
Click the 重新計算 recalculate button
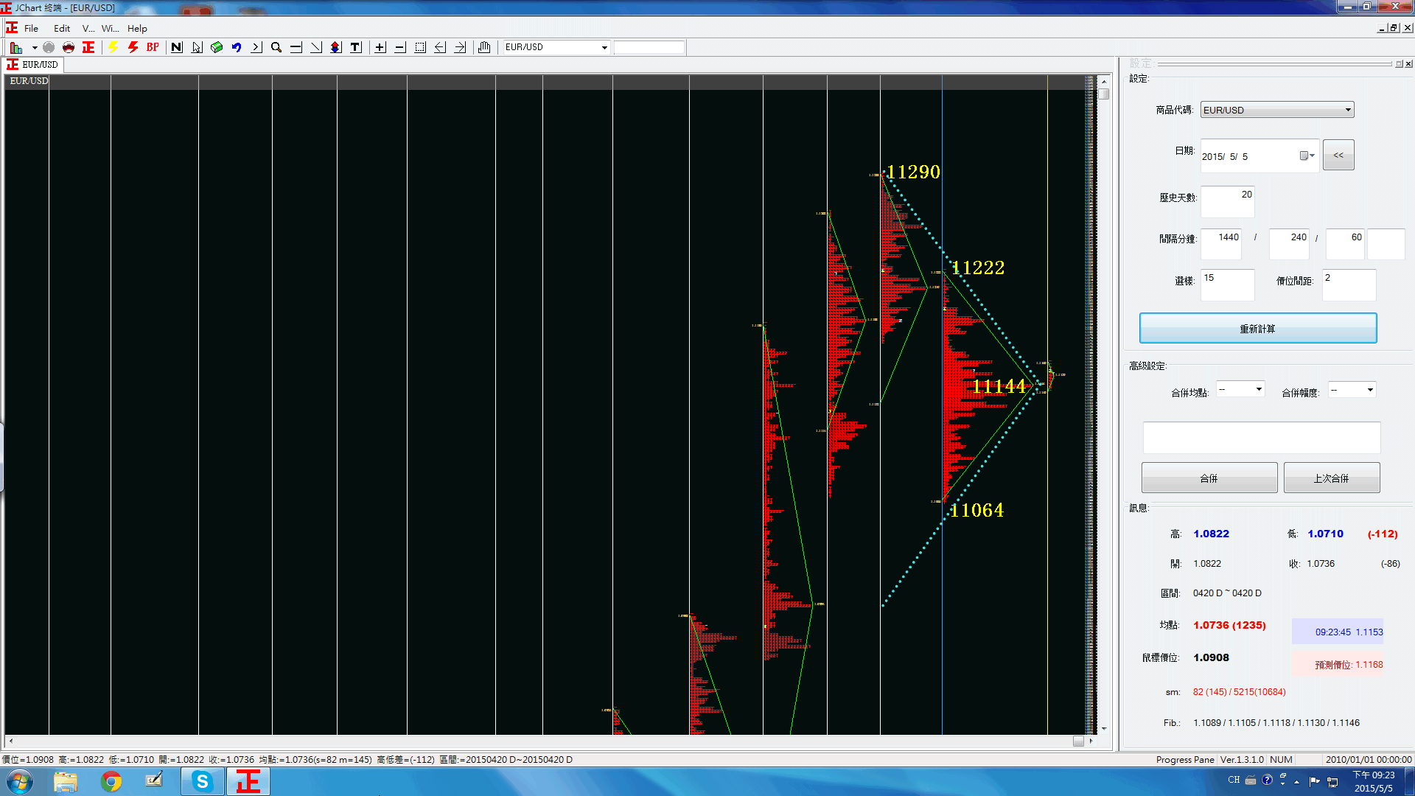click(1258, 328)
